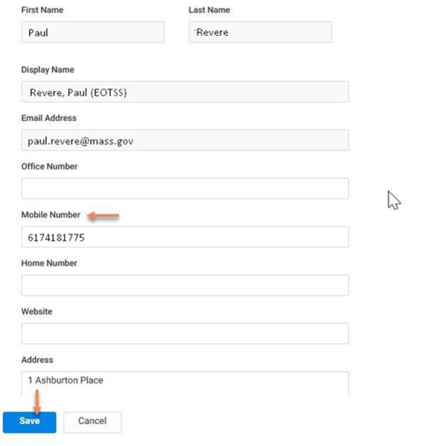This screenshot has height=446, width=448.
Task: Click the orange arrow beside Mobile Number
Action: click(x=103, y=215)
